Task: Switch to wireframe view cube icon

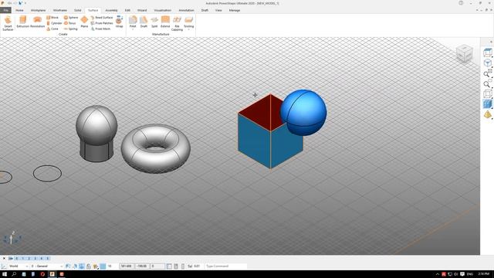Action: point(487,93)
